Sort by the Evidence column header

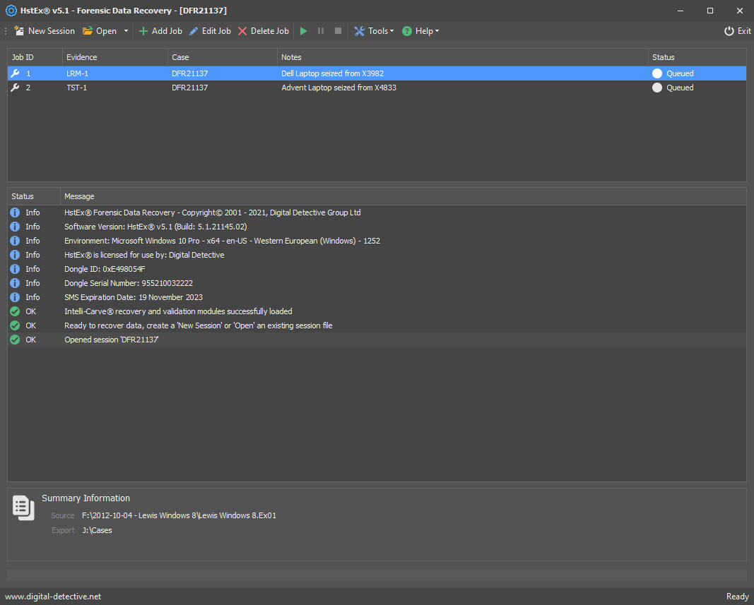tap(115, 57)
